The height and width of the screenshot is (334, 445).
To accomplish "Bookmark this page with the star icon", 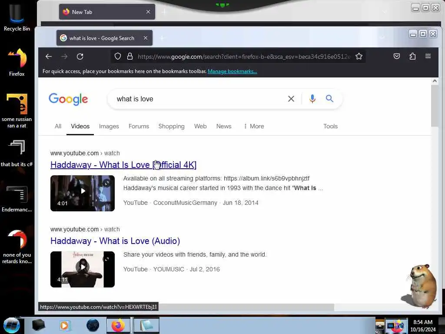I will 359,57.
